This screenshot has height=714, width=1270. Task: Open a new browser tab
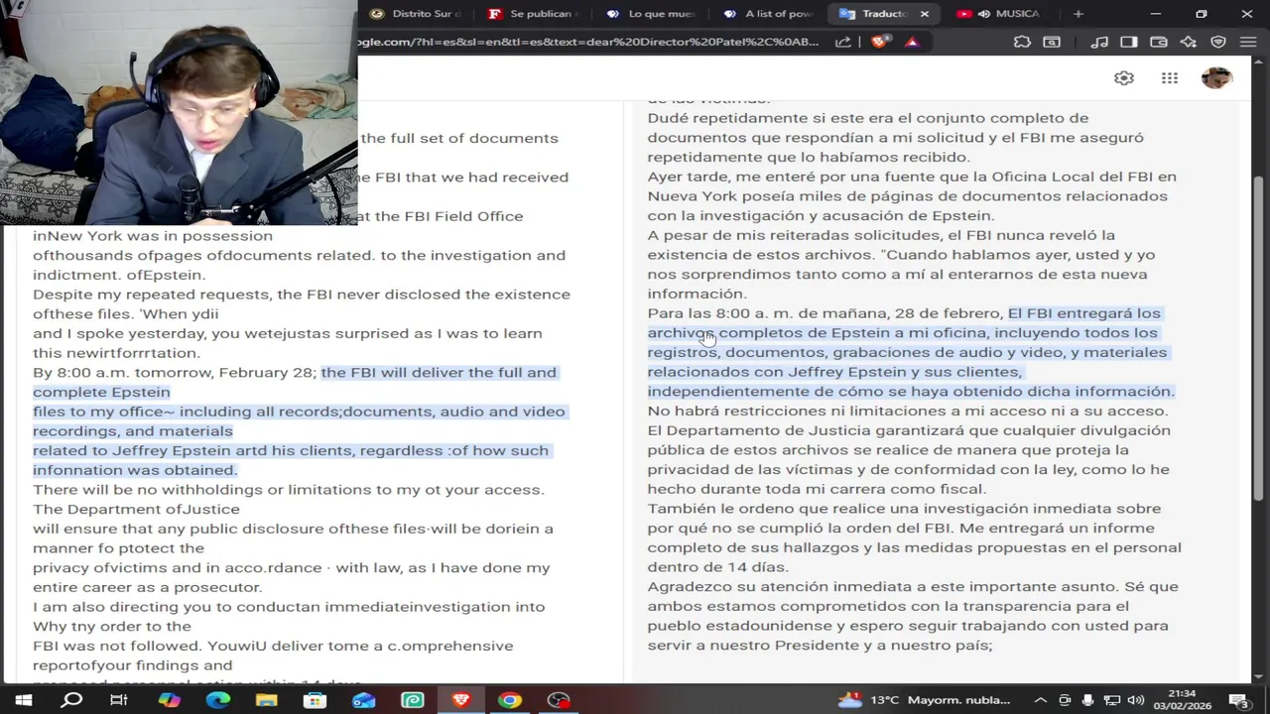click(1079, 14)
